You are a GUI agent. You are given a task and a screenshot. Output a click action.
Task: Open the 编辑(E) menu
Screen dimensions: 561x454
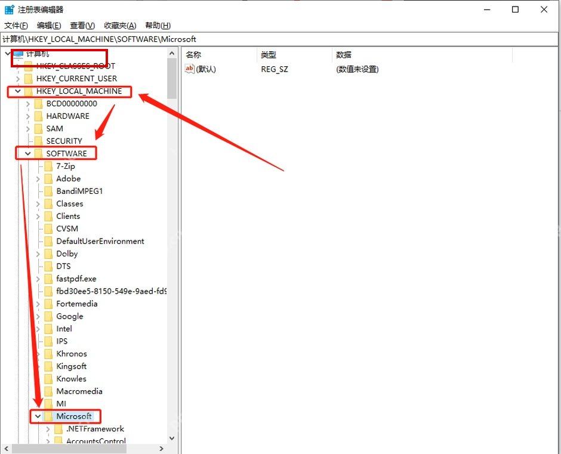pos(49,26)
